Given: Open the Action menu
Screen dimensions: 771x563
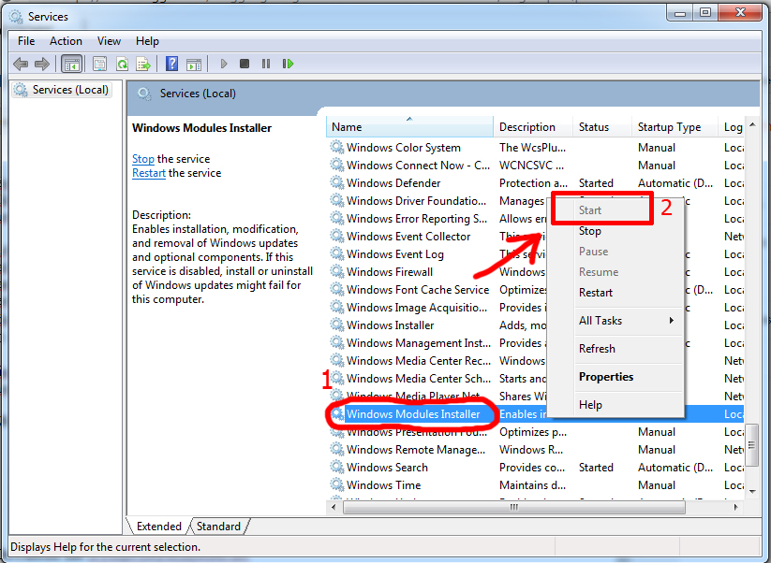Looking at the screenshot, I should pyautogui.click(x=66, y=41).
